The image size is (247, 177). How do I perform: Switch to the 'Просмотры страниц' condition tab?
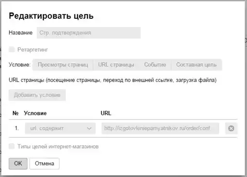[63, 65]
